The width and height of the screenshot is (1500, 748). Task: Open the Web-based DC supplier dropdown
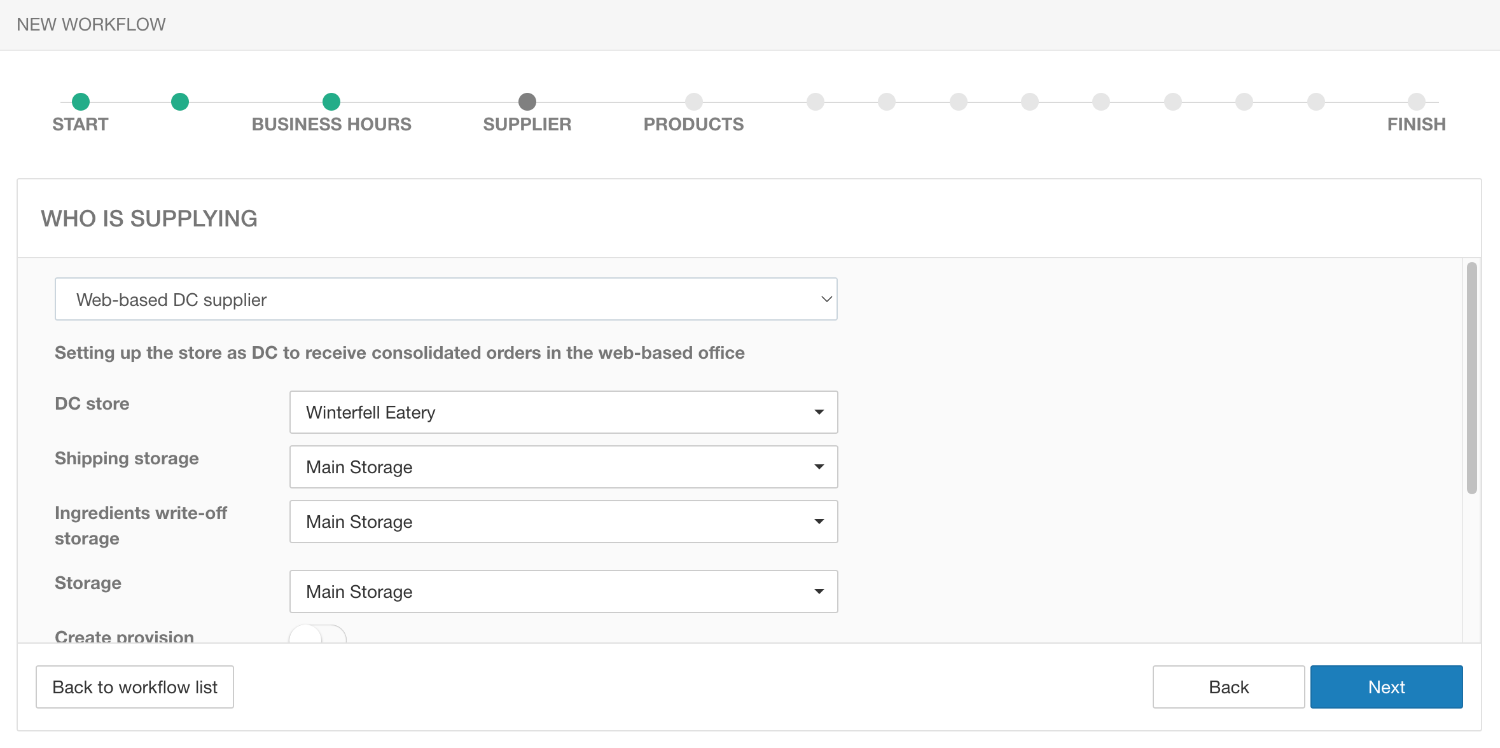click(446, 299)
